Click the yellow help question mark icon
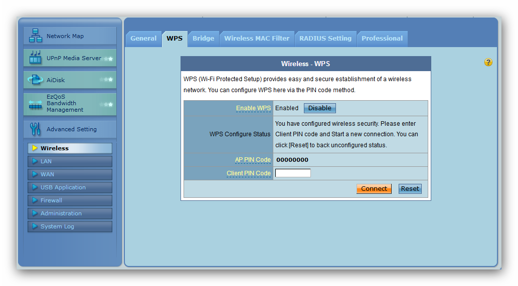Screen dimensions: 518x286 pos(488,63)
